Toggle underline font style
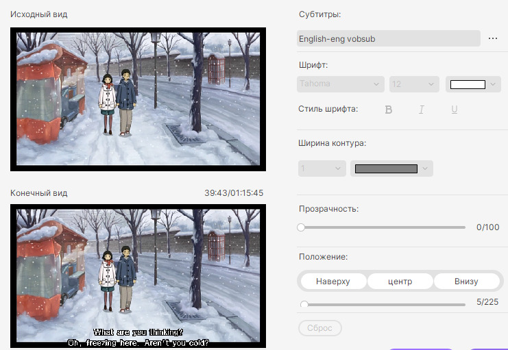The height and width of the screenshot is (350, 508). pos(454,110)
